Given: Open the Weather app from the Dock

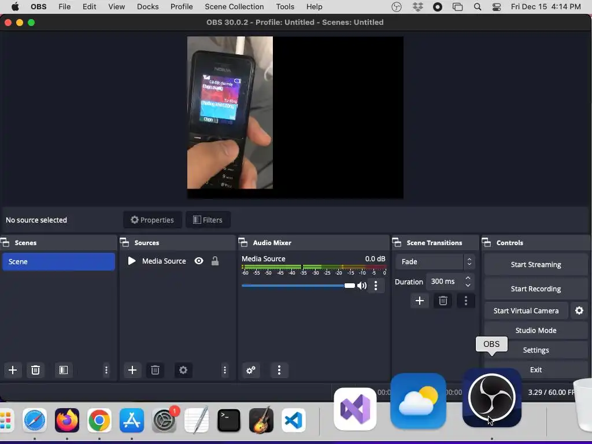Looking at the screenshot, I should (x=419, y=401).
